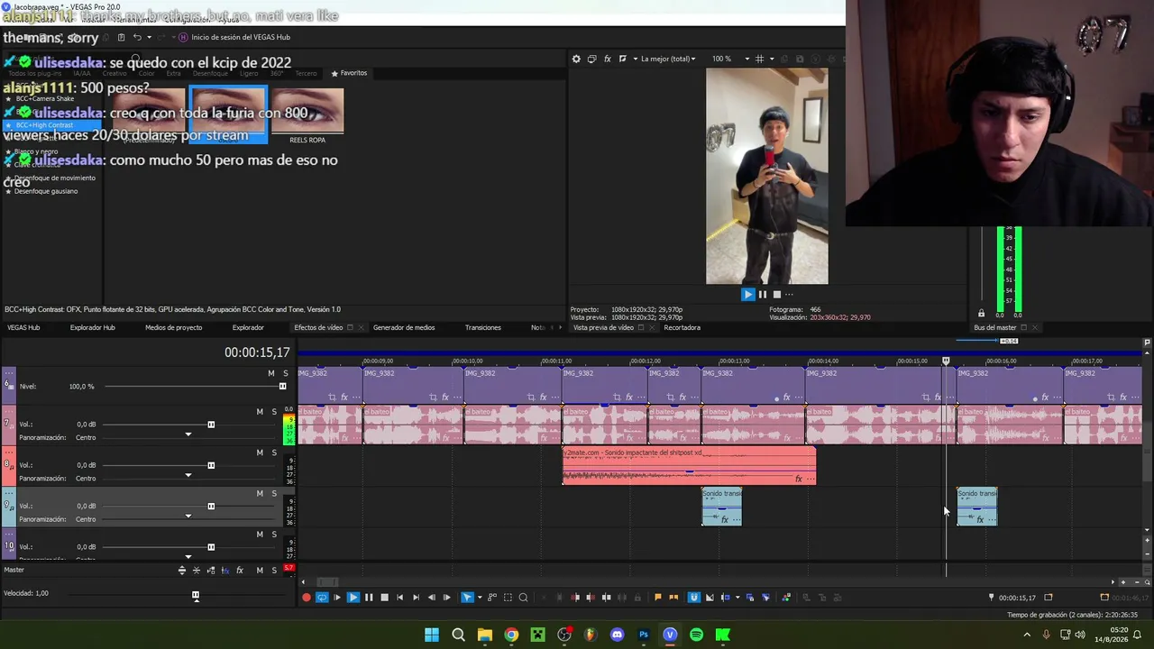Switch to the VEGAS Hub tab
Viewport: 1154px width, 649px height.
click(x=23, y=327)
